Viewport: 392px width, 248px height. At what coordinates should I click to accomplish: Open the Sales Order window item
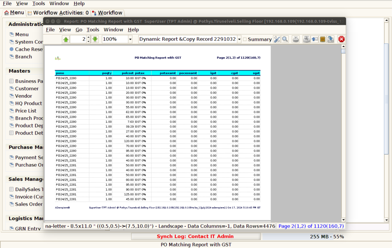tap(26, 204)
